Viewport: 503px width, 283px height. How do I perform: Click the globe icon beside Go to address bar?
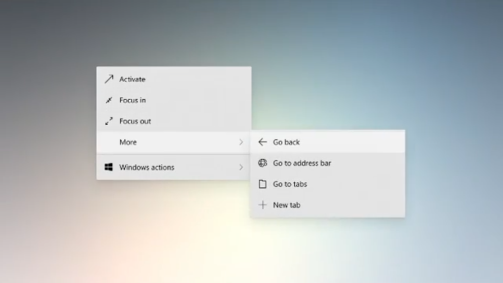(263, 163)
